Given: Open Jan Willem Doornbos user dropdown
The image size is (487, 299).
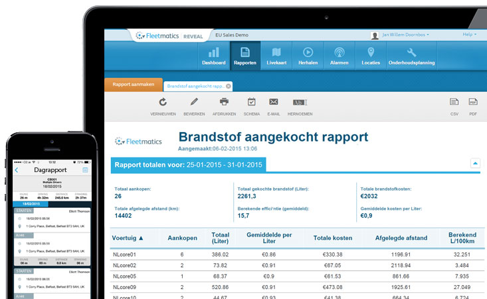Looking at the screenshot, I should pyautogui.click(x=403, y=35).
